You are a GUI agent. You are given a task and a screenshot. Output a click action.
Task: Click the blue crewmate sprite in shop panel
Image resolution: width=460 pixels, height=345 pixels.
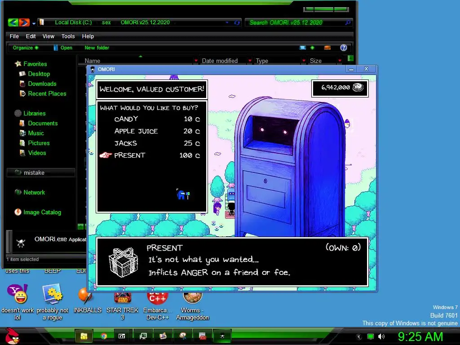[x=181, y=195]
